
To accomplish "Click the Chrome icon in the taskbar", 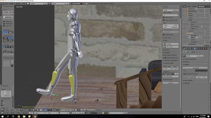I will pos(19,116).
